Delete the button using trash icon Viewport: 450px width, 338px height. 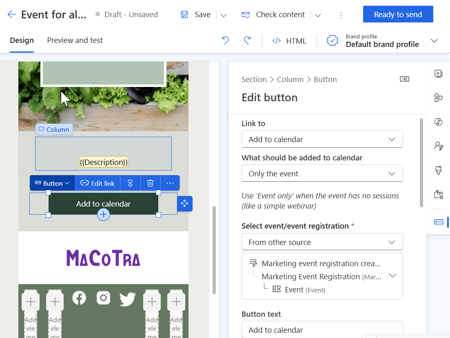(x=151, y=183)
